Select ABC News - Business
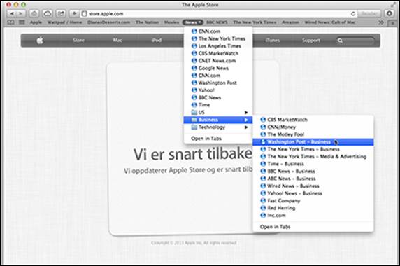 click(313, 178)
